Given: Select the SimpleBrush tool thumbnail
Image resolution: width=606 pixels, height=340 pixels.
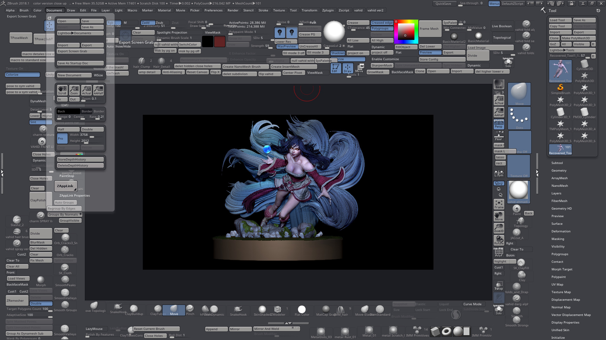Looking at the screenshot, I should pyautogui.click(x=560, y=89).
